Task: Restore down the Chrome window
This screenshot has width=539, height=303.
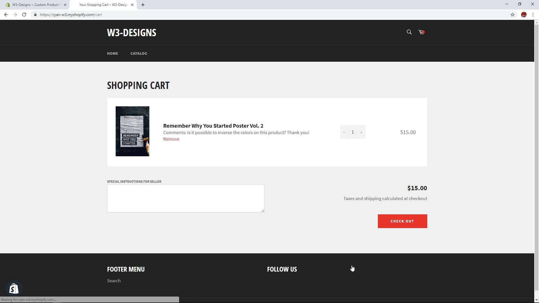Action: click(x=520, y=4)
